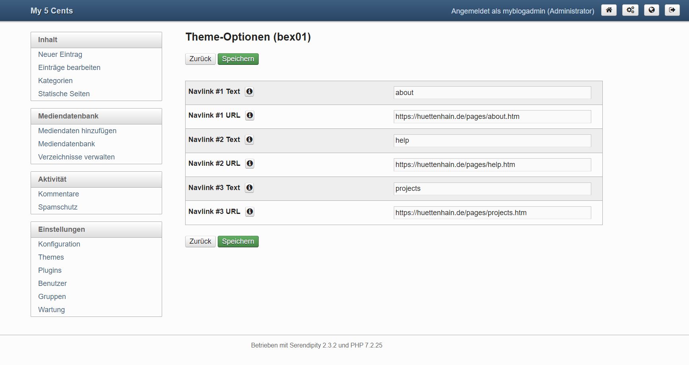
Task: Select Mediendaten hinzufügen link
Action: click(77, 131)
